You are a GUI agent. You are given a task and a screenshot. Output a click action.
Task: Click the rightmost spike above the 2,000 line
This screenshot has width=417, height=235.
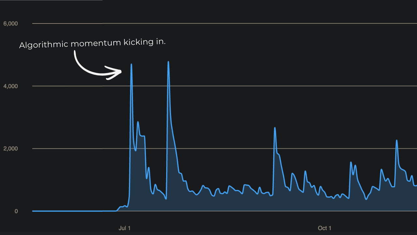[396, 141]
